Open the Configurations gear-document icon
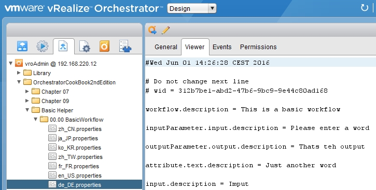The image size is (376, 190). (x=85, y=46)
